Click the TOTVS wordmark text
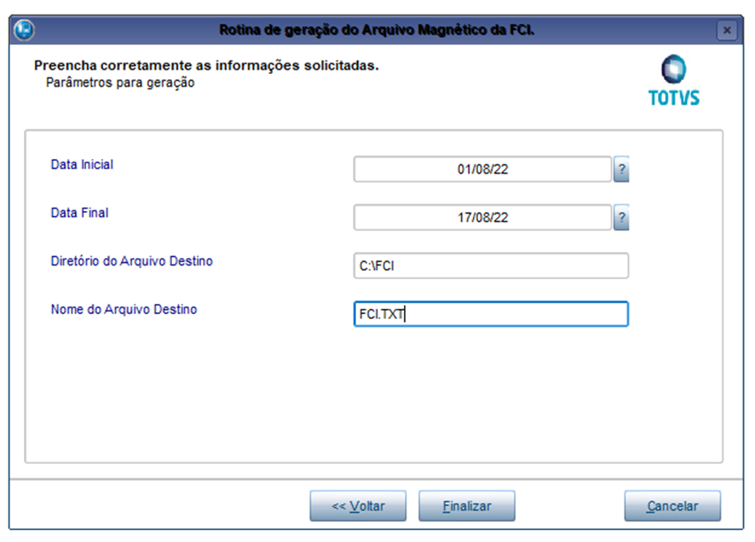This screenshot has height=542, width=755. pyautogui.click(x=674, y=98)
